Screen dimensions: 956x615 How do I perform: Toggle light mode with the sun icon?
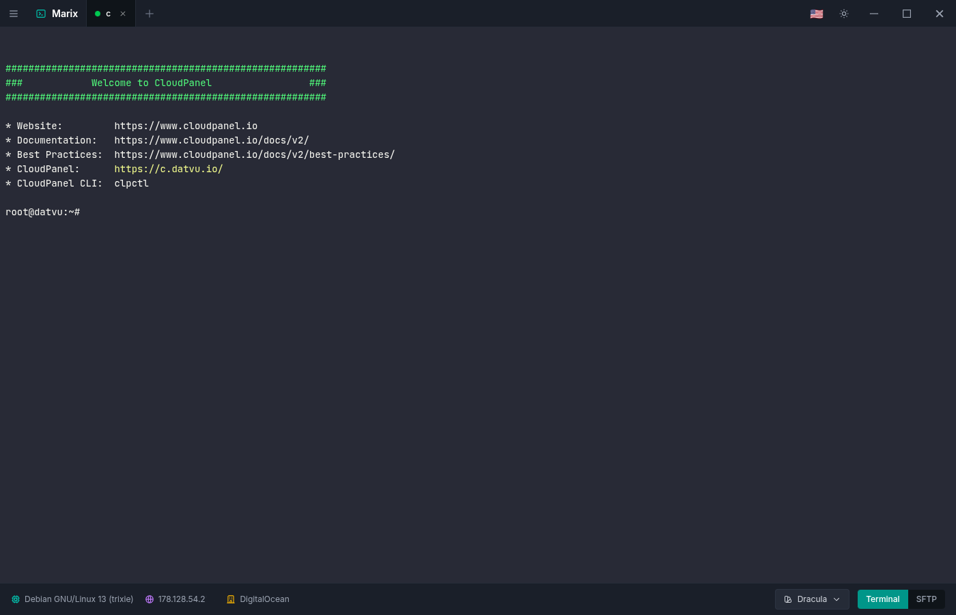coord(844,13)
